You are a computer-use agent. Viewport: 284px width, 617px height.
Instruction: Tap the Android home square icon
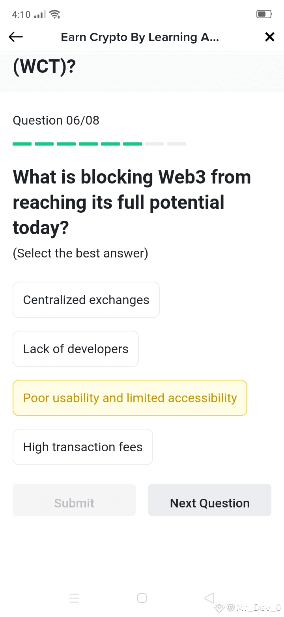point(142,598)
